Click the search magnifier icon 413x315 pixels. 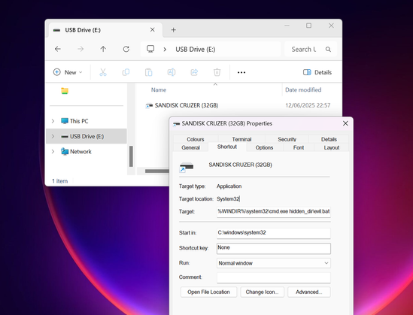coord(328,49)
